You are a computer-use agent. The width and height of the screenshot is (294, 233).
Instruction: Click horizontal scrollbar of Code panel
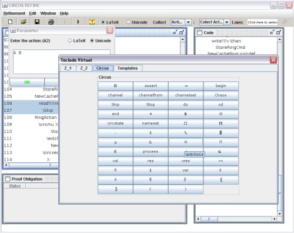[236, 219]
